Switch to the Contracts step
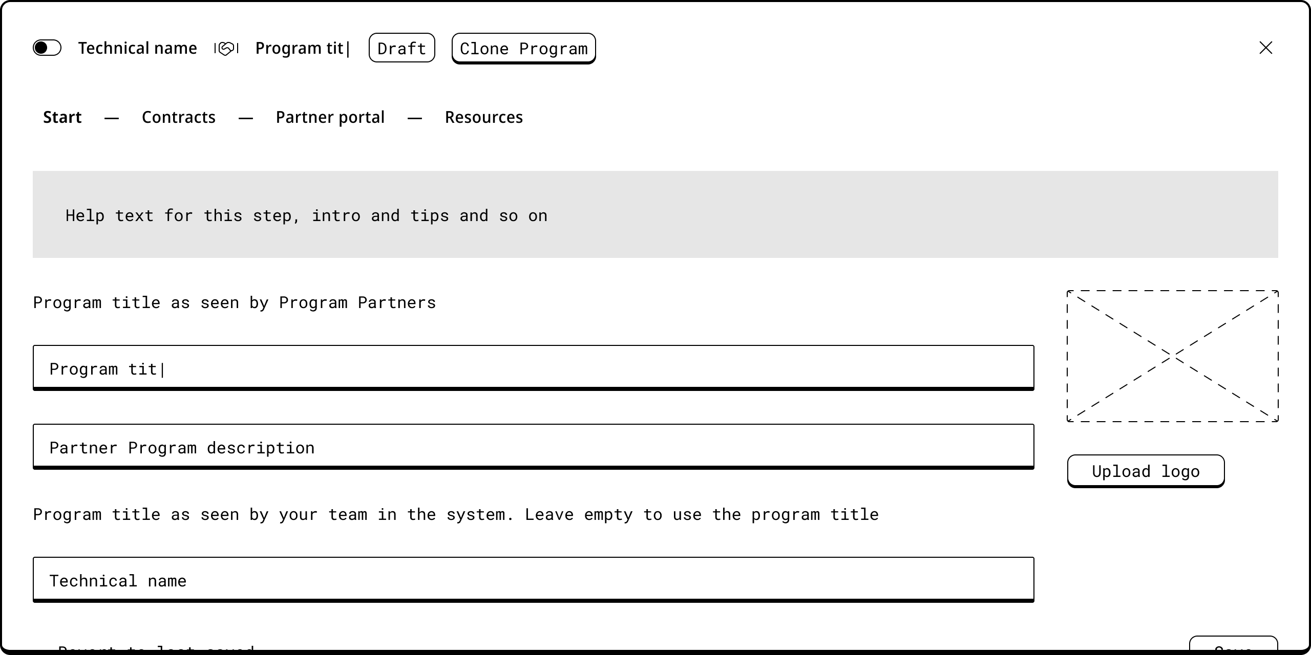 (x=178, y=117)
